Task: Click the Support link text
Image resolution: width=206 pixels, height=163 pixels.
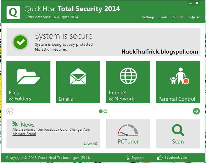Action: point(138,158)
